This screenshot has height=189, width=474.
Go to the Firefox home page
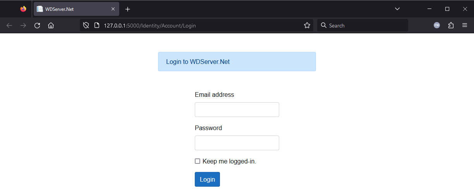[51, 26]
